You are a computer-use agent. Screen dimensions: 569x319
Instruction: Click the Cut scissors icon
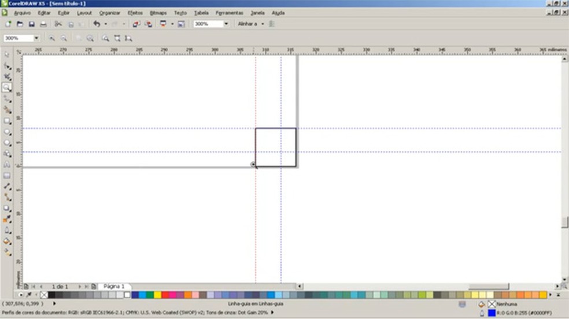click(58, 24)
